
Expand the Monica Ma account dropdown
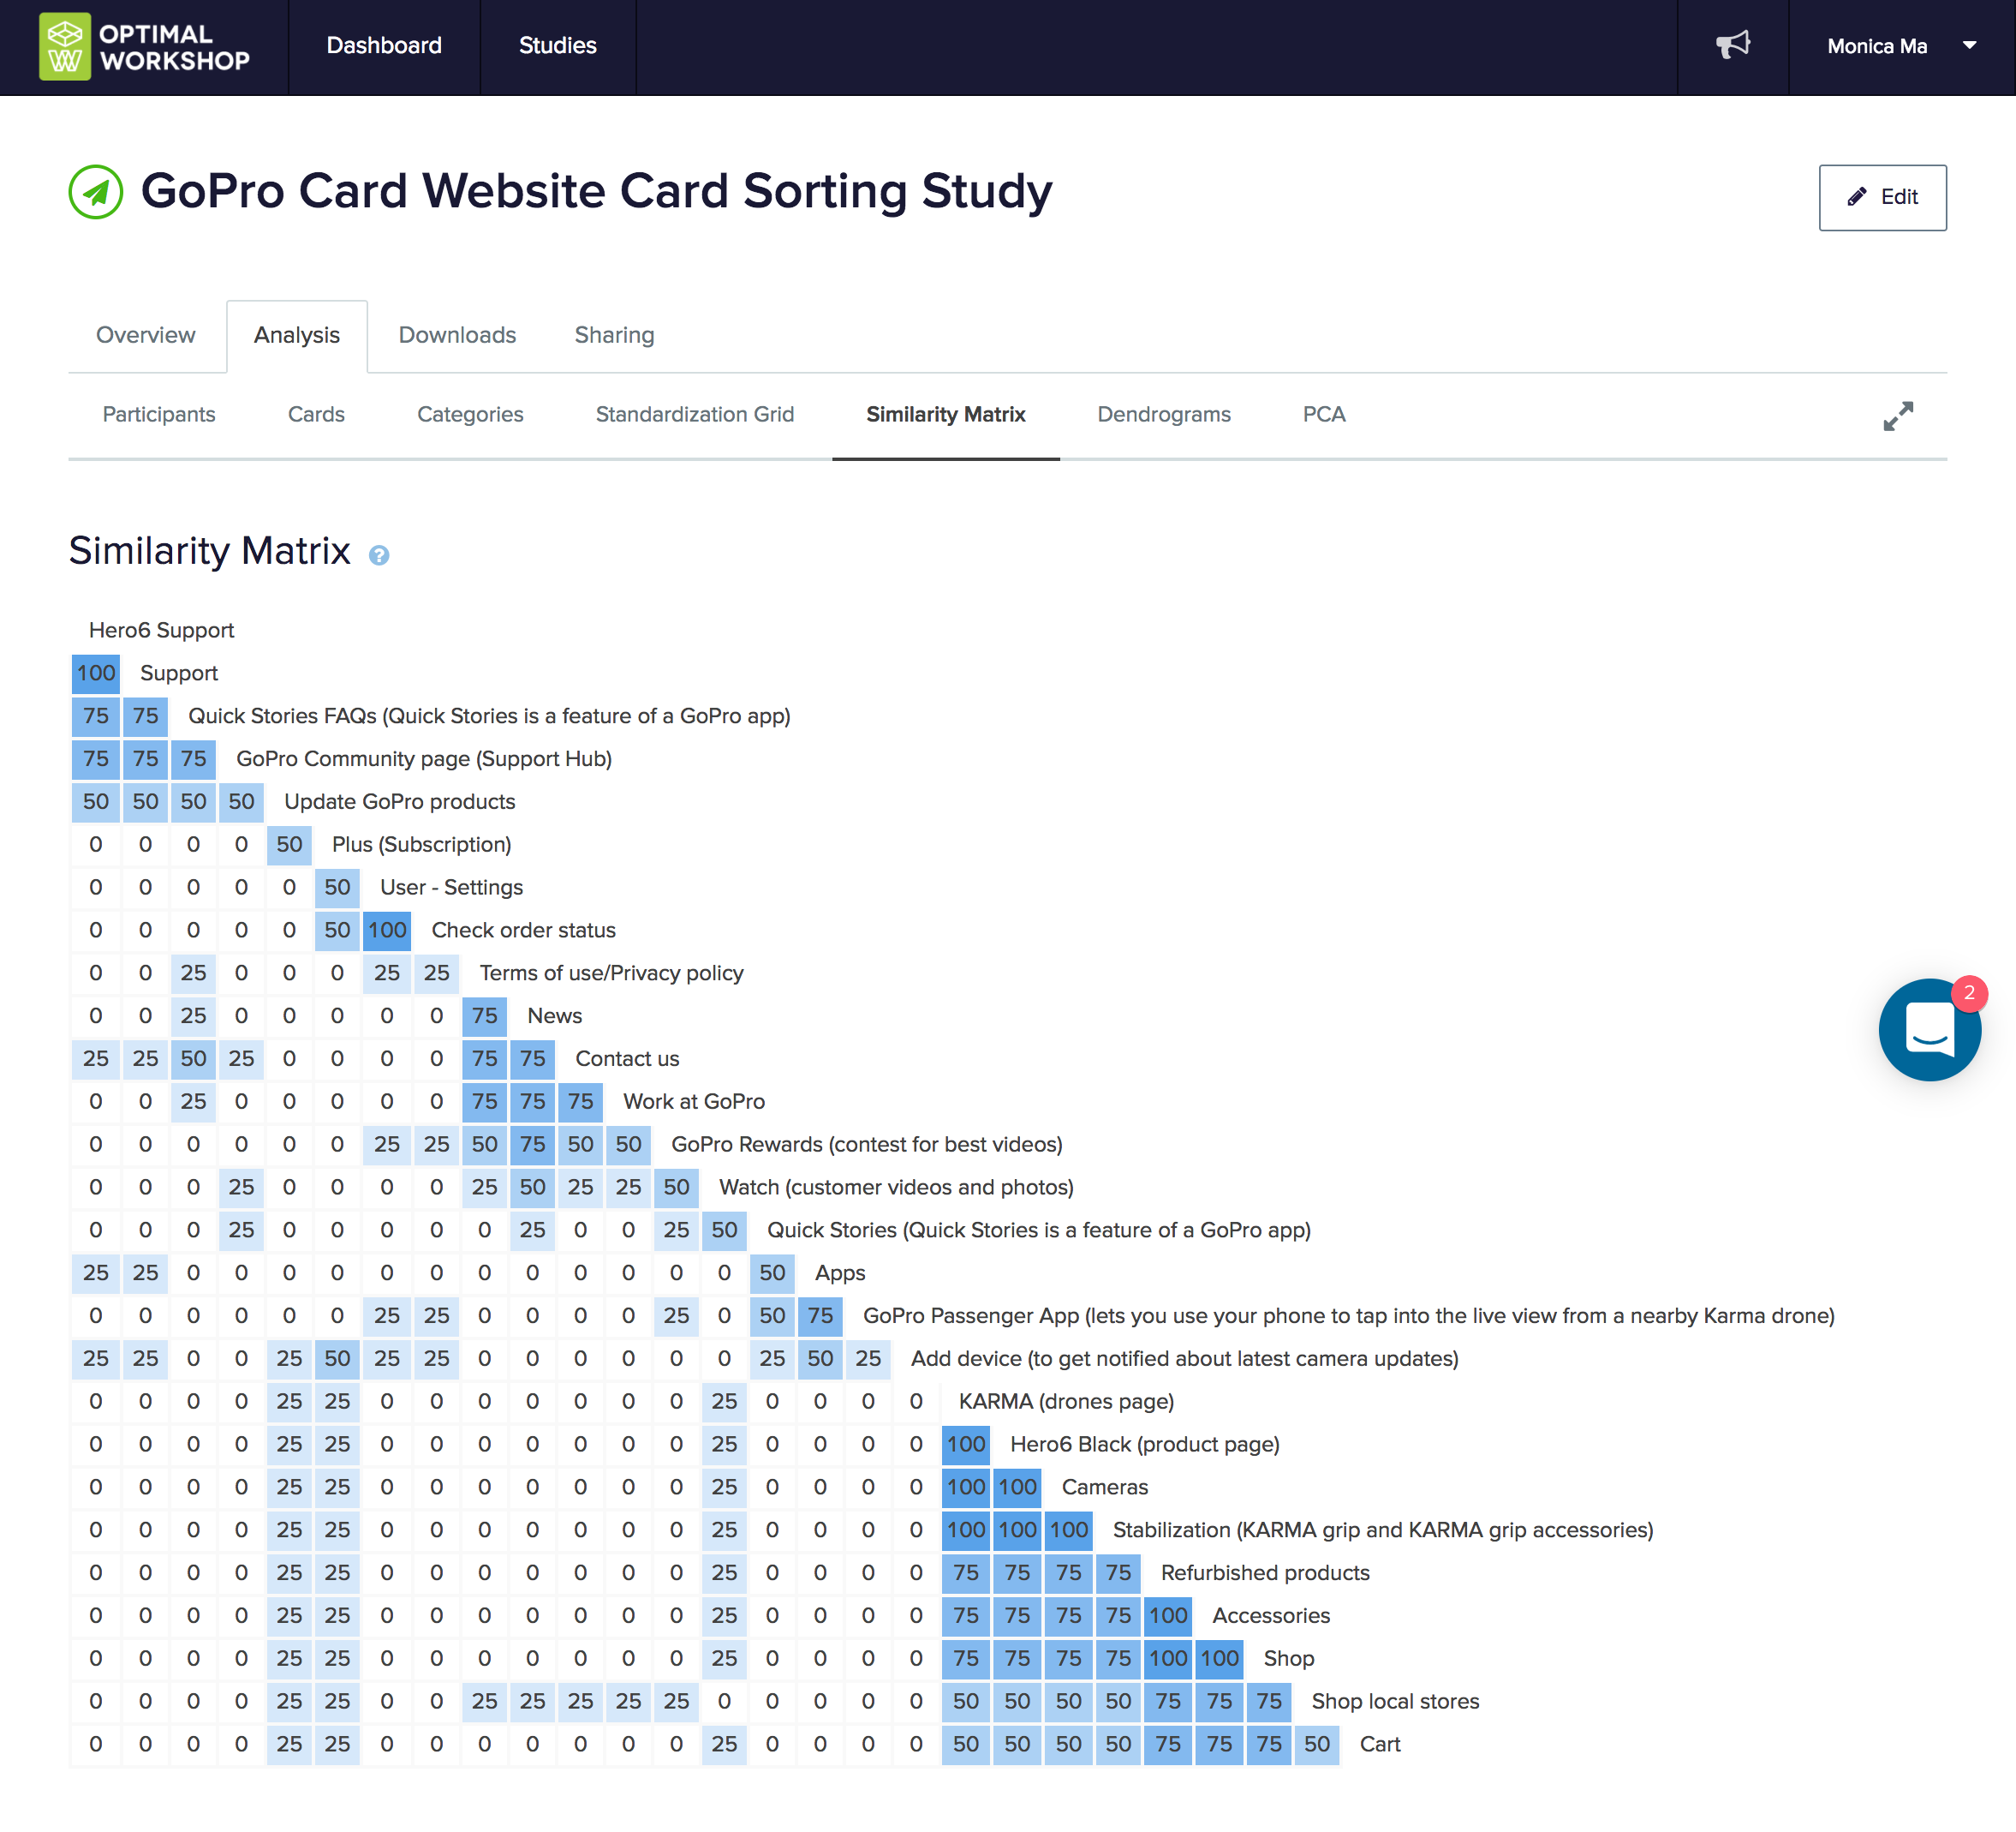1901,46
